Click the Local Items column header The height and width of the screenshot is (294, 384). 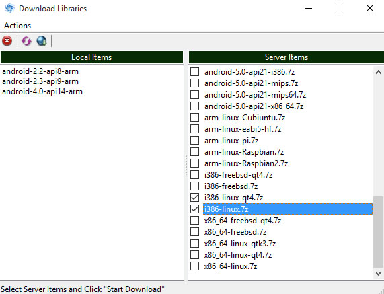[91, 57]
